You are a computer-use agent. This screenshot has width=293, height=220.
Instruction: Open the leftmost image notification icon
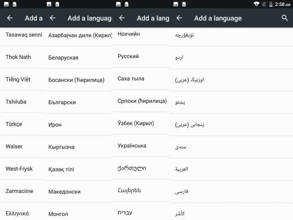6,4
